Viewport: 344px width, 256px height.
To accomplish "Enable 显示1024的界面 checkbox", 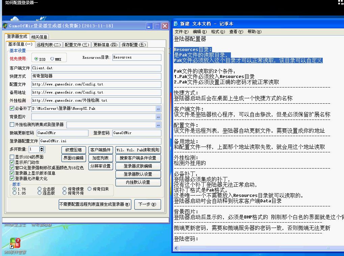I will click(12, 157).
